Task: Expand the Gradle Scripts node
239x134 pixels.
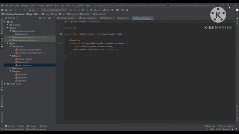Action: click(x=4, y=84)
